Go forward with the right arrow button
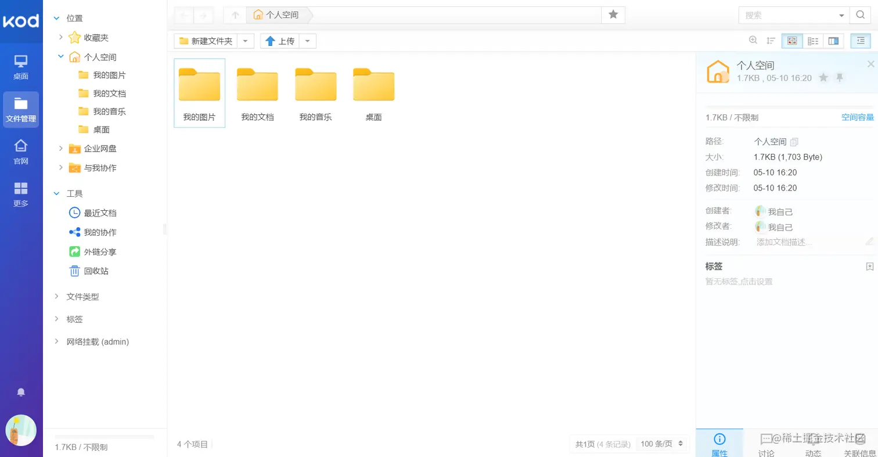 click(x=203, y=15)
